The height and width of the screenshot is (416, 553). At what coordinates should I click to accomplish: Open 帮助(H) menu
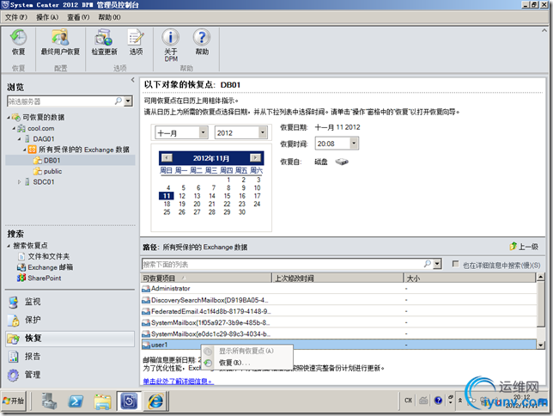(x=109, y=17)
